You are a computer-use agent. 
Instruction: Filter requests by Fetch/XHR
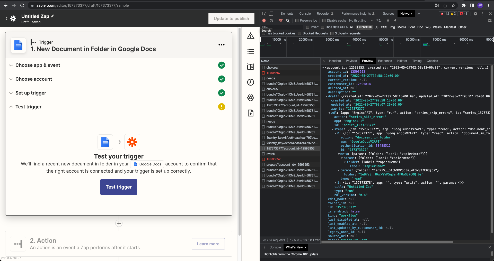[365, 27]
